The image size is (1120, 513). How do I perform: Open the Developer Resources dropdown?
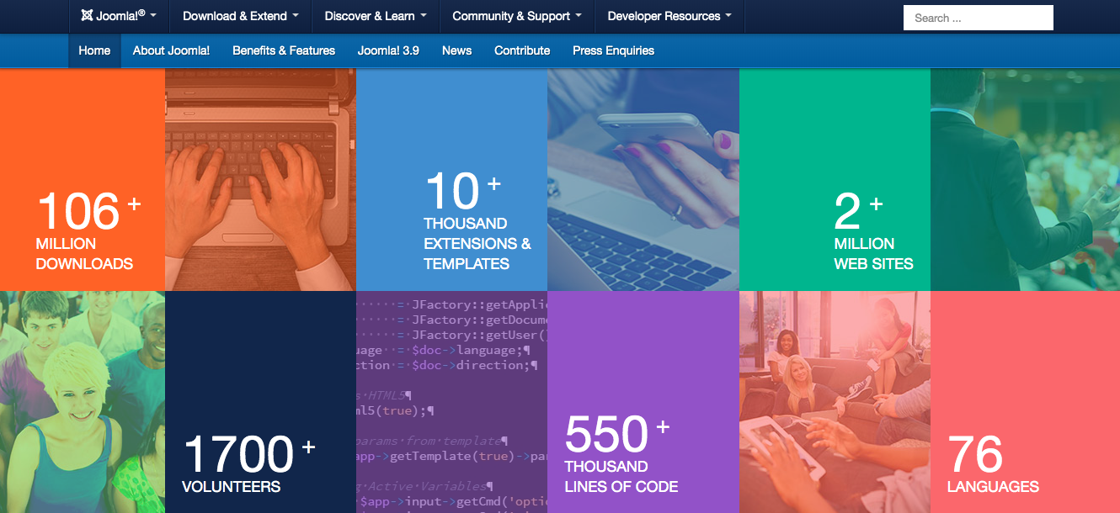click(x=669, y=16)
